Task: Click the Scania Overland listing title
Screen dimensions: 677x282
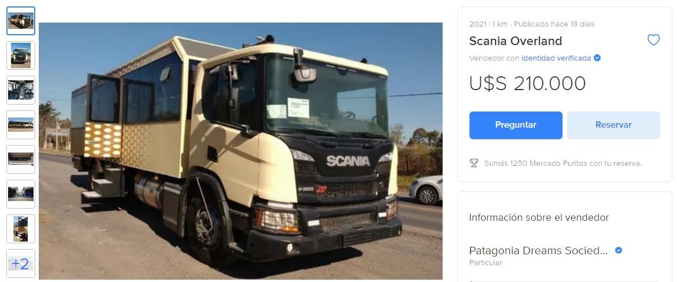Action: [x=516, y=41]
